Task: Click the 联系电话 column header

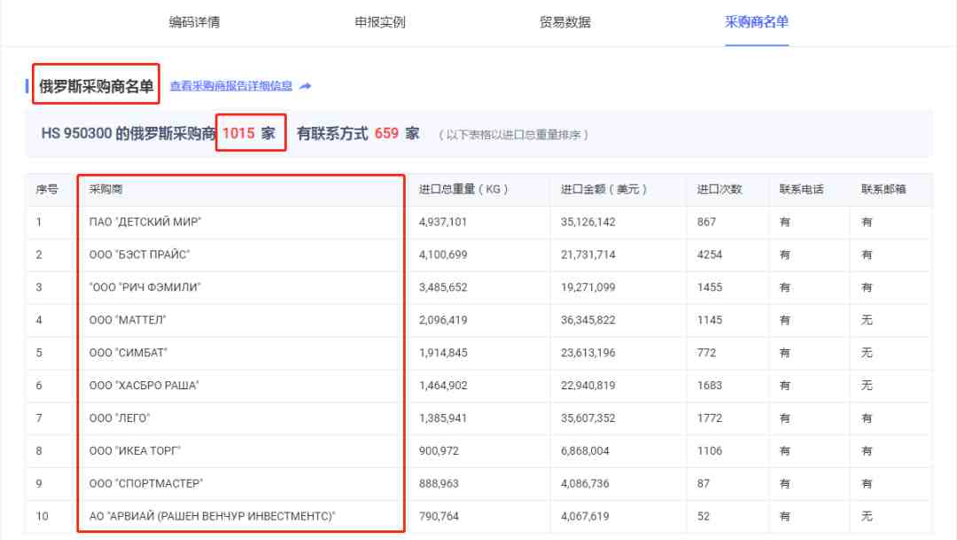Action: pyautogui.click(x=801, y=190)
